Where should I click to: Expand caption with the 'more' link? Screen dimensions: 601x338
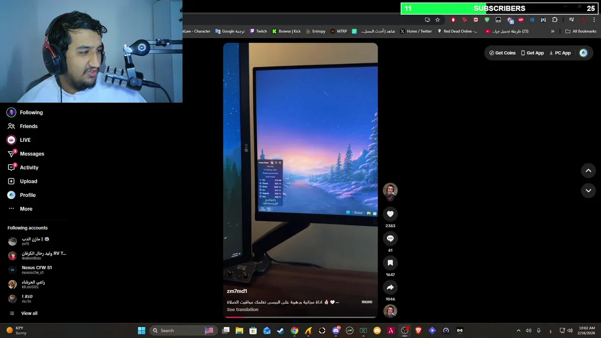(367, 302)
